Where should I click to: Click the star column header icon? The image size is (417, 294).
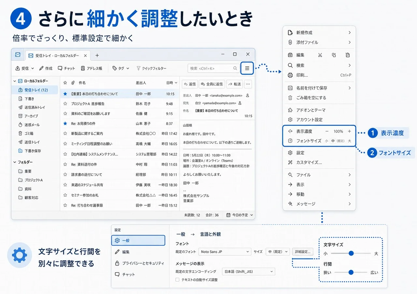(65, 83)
